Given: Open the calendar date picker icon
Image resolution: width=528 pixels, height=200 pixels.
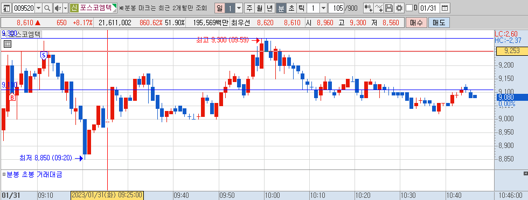Looking at the screenshot, I should (x=445, y=8).
